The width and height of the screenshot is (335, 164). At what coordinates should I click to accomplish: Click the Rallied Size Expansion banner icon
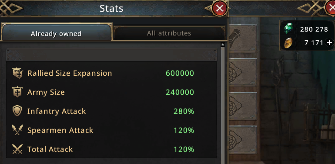coord(17,73)
